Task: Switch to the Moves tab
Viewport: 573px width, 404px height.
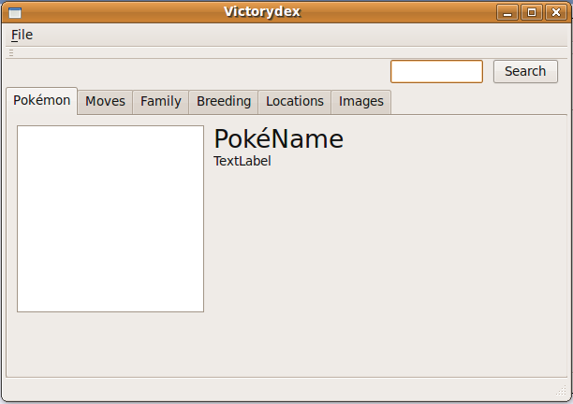Action: 105,101
